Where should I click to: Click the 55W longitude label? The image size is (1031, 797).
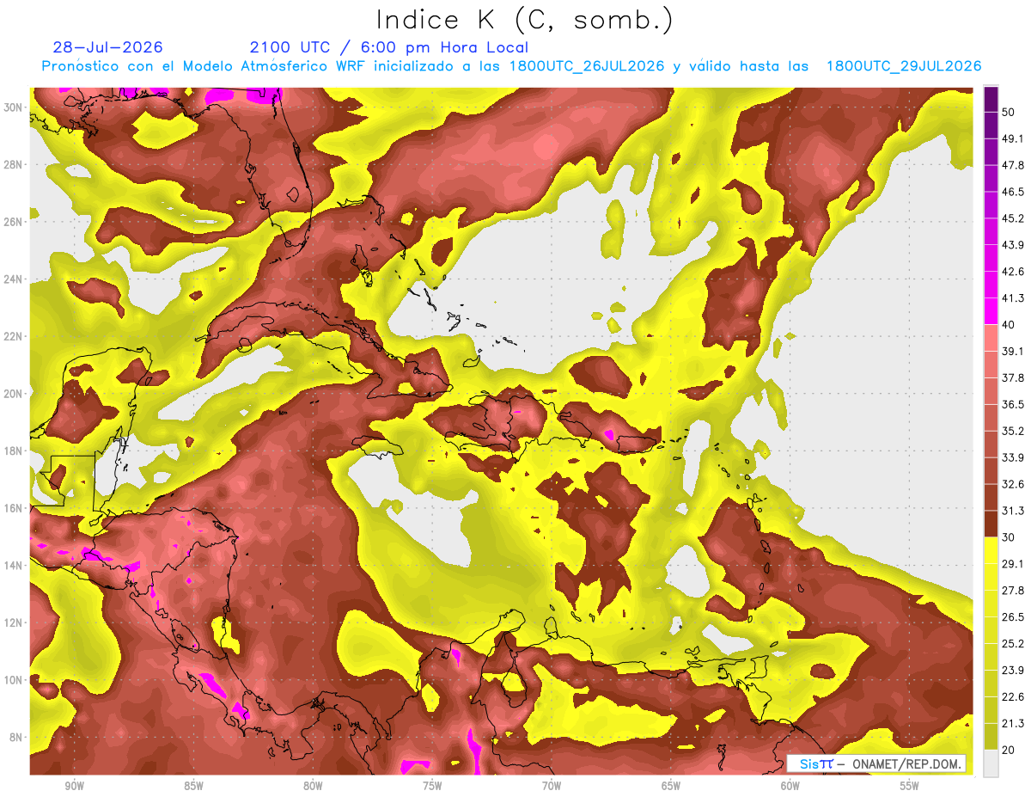tap(910, 786)
